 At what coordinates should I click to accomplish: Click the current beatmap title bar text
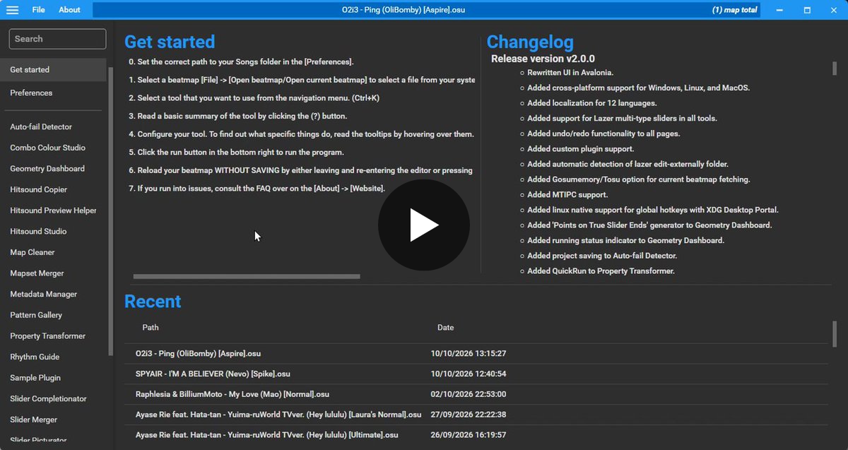(404, 10)
